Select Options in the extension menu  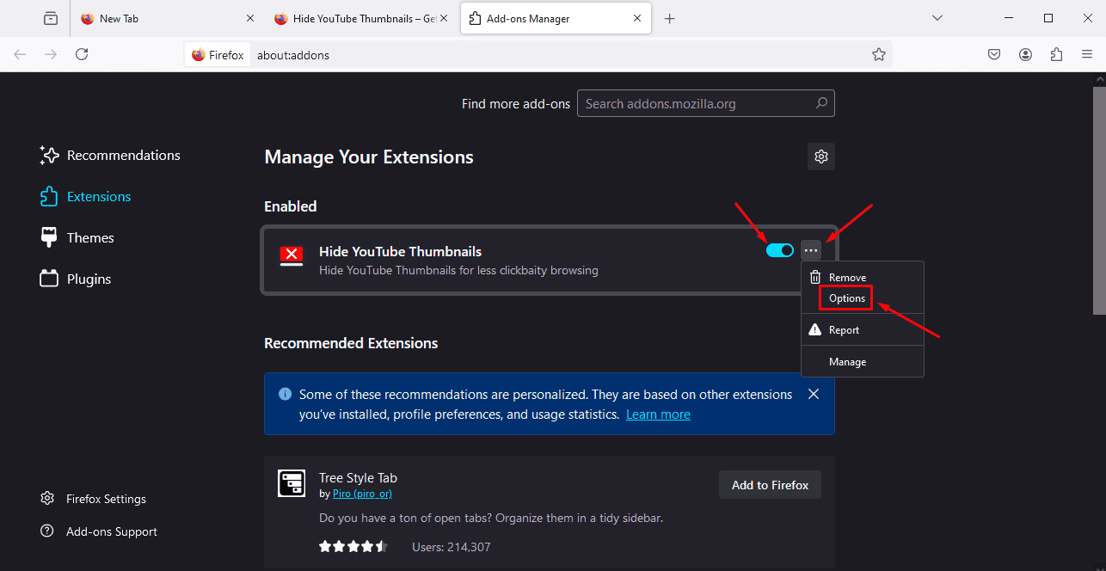pos(846,298)
